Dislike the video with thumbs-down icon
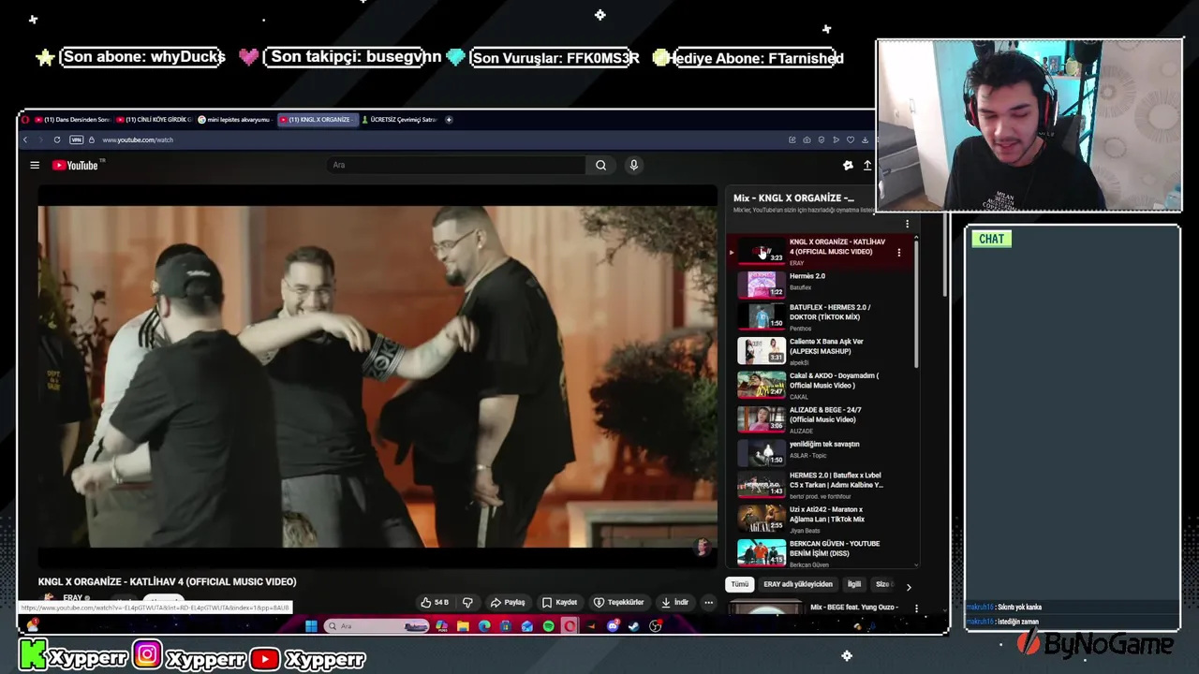 (x=467, y=602)
